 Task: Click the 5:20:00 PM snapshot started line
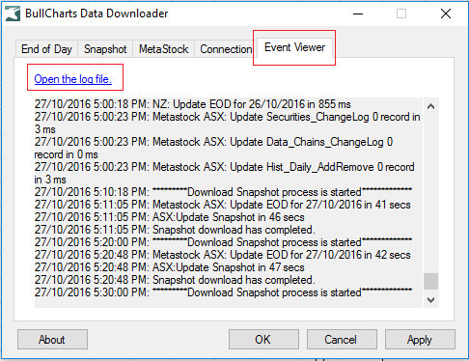click(x=223, y=242)
